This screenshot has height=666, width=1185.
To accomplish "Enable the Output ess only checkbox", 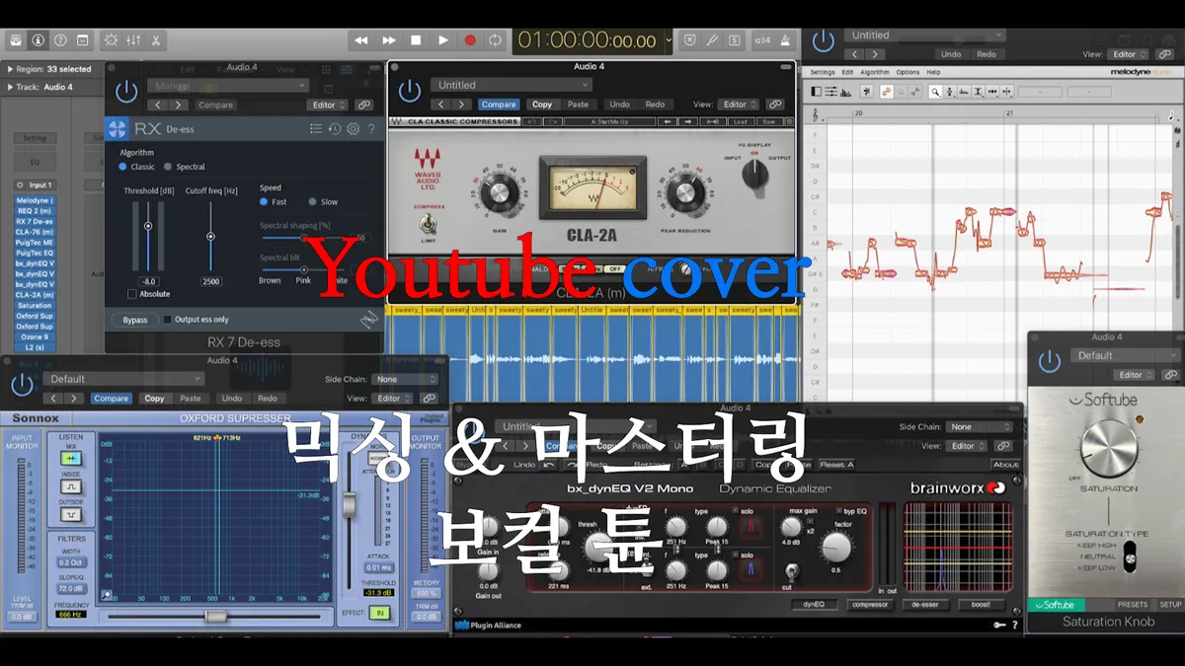I will click(167, 320).
